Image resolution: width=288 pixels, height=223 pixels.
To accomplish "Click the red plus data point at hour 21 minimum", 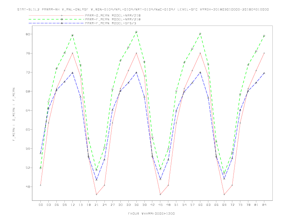I will click(x=96, y=194).
